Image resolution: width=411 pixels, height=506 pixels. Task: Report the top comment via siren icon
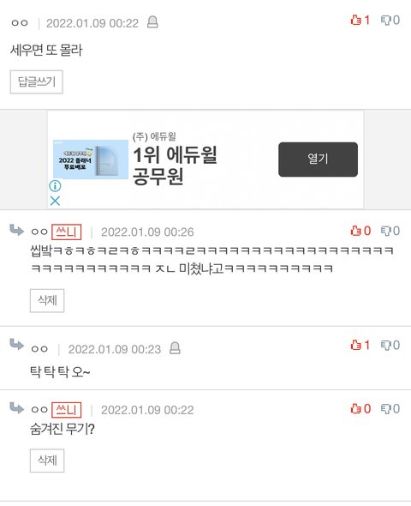152,22
